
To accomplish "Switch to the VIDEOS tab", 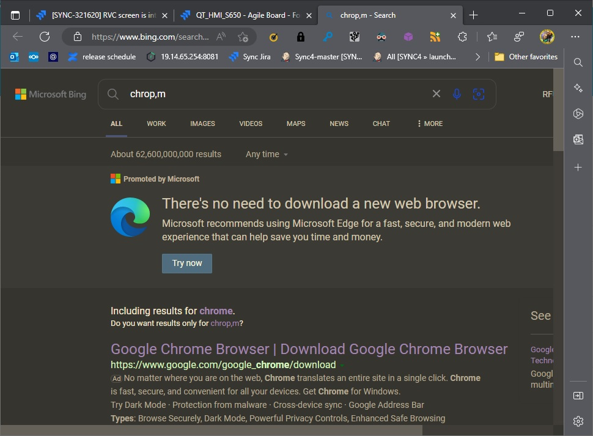I will (251, 124).
